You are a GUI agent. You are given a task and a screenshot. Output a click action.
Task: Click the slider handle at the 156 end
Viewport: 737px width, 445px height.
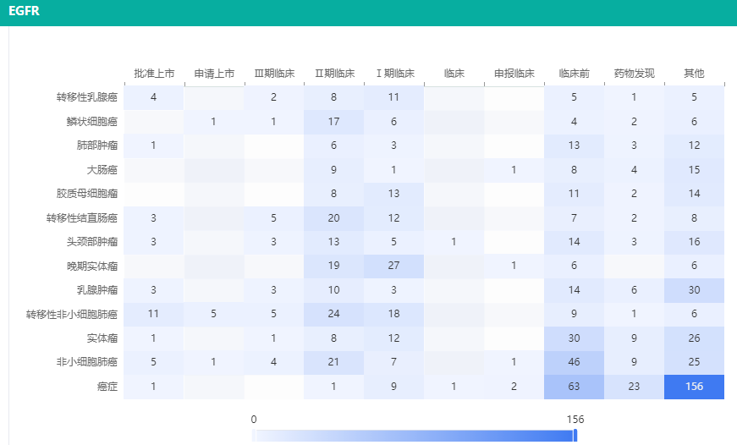point(575,436)
